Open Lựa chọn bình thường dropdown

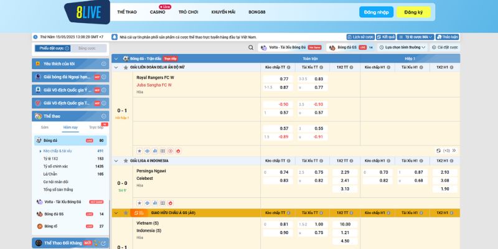(x=402, y=48)
